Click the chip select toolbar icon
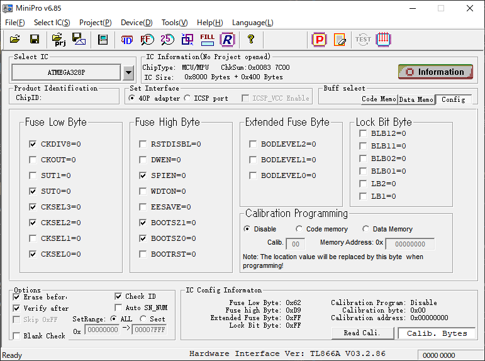The image size is (485, 361). coord(103,40)
